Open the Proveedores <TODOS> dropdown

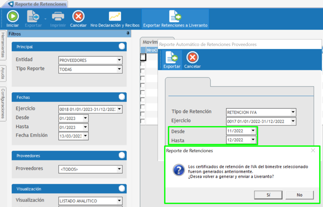pyautogui.click(x=119, y=169)
